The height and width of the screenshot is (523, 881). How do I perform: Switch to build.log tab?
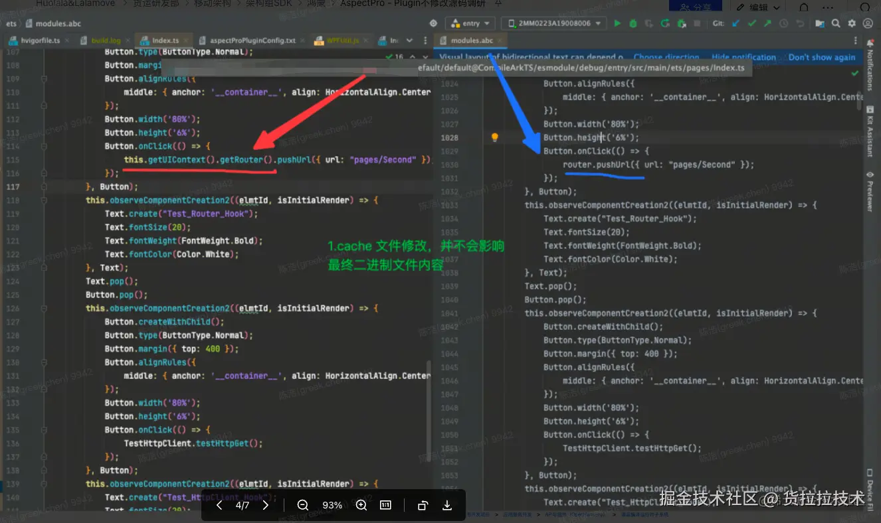pyautogui.click(x=106, y=40)
